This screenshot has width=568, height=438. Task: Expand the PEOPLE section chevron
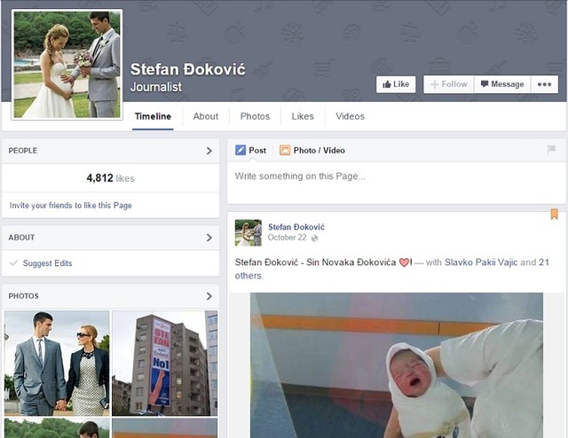point(209,151)
